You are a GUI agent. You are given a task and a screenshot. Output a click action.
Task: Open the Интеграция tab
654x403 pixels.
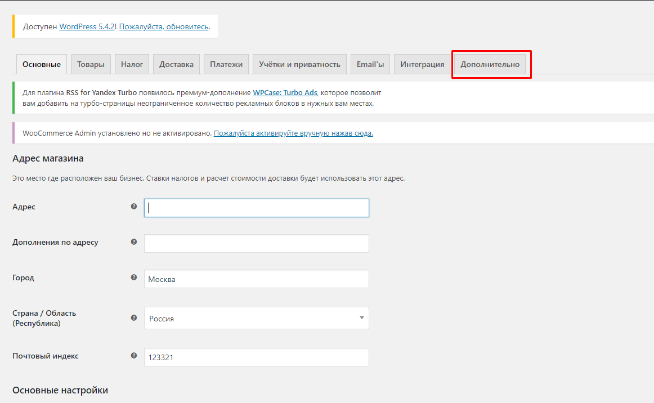[x=422, y=64]
